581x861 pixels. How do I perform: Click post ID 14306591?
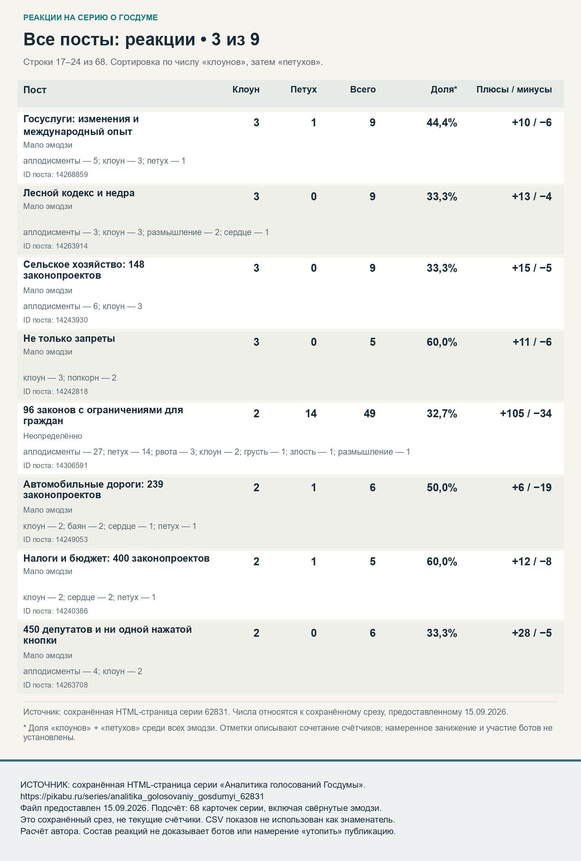56,466
